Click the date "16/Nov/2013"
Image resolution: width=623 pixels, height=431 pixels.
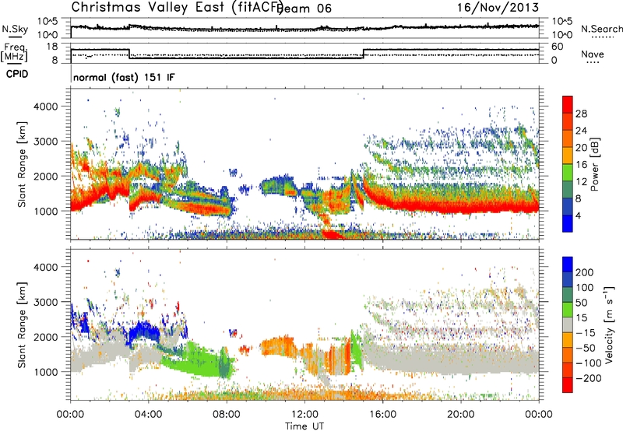498,7
